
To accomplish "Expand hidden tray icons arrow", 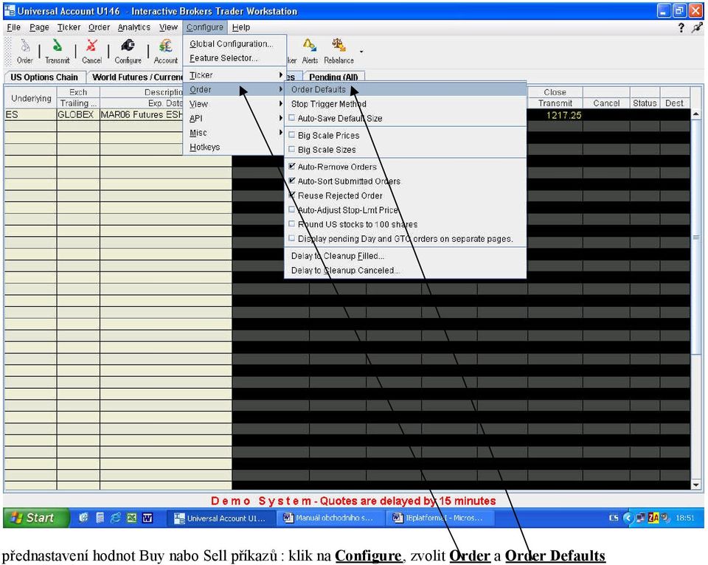I will tap(628, 518).
